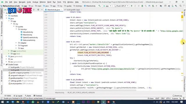This screenshot has width=186, height=104.
Task: Open the Refactor menu
Action: pos(43,2)
